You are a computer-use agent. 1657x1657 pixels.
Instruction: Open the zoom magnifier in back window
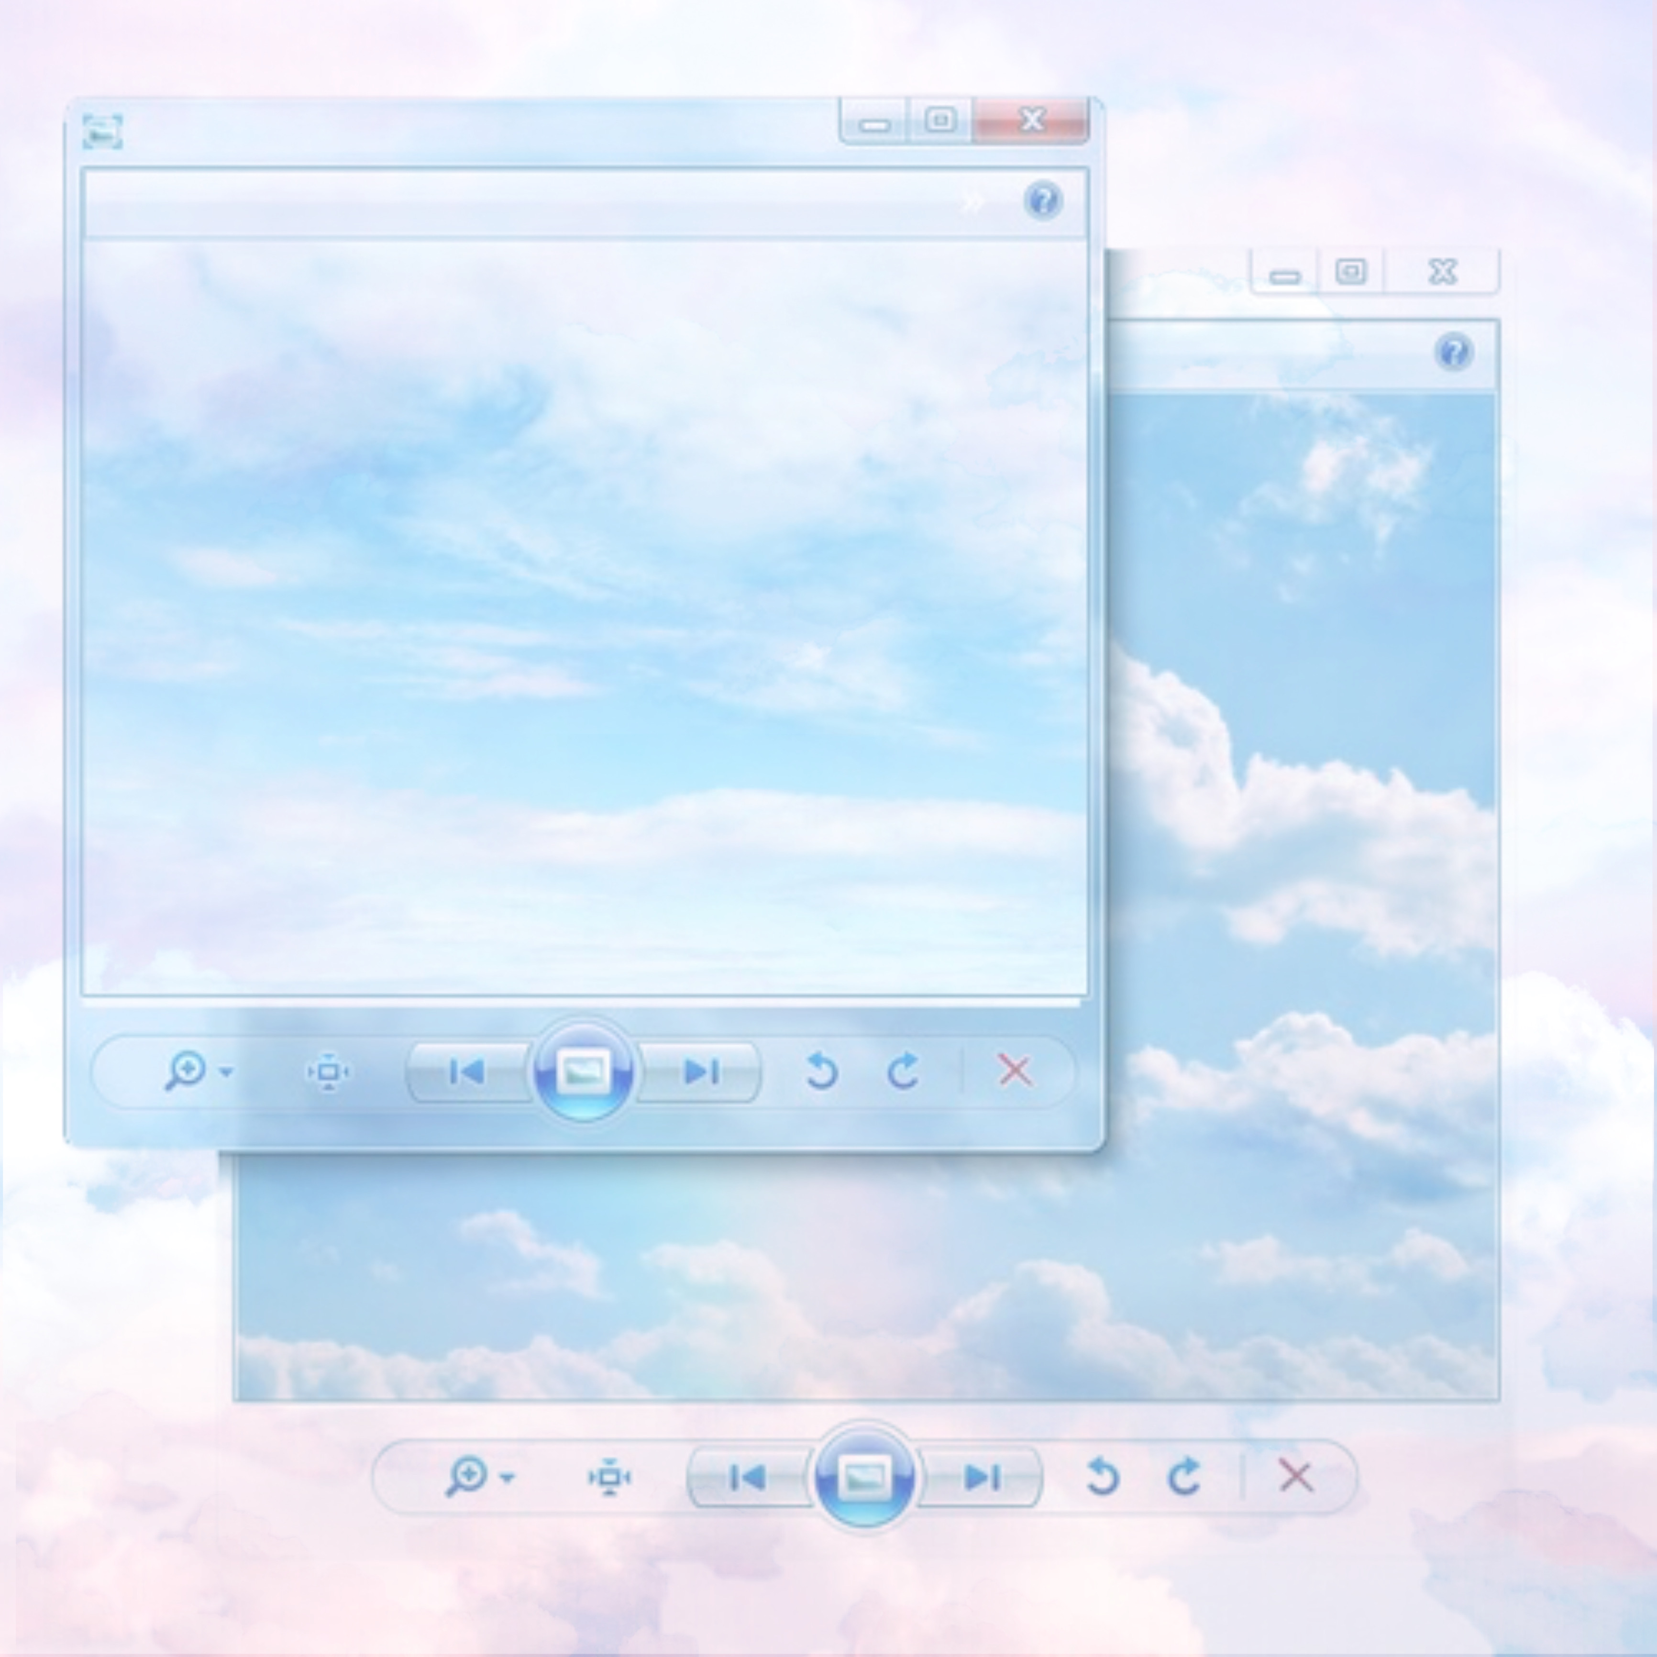click(x=466, y=1477)
